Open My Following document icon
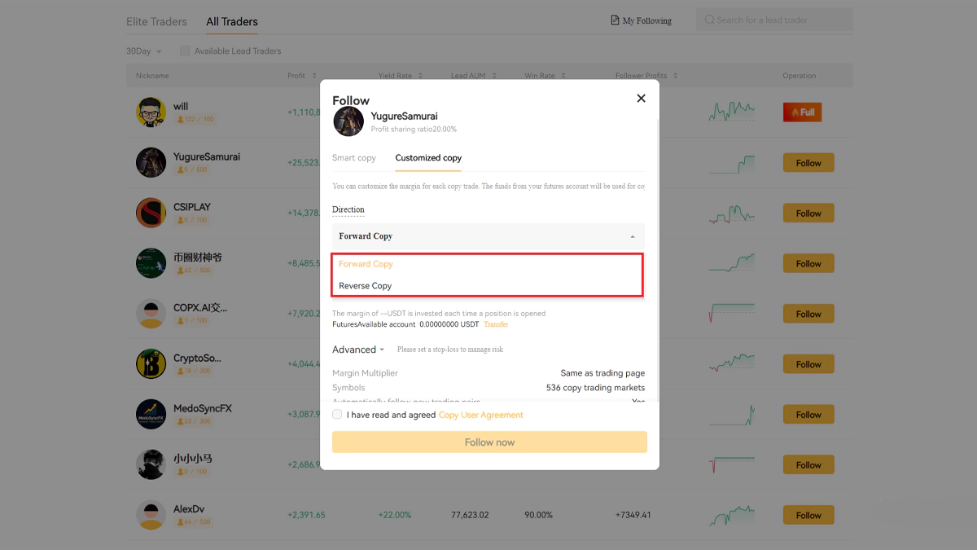The image size is (977, 550). click(x=615, y=20)
